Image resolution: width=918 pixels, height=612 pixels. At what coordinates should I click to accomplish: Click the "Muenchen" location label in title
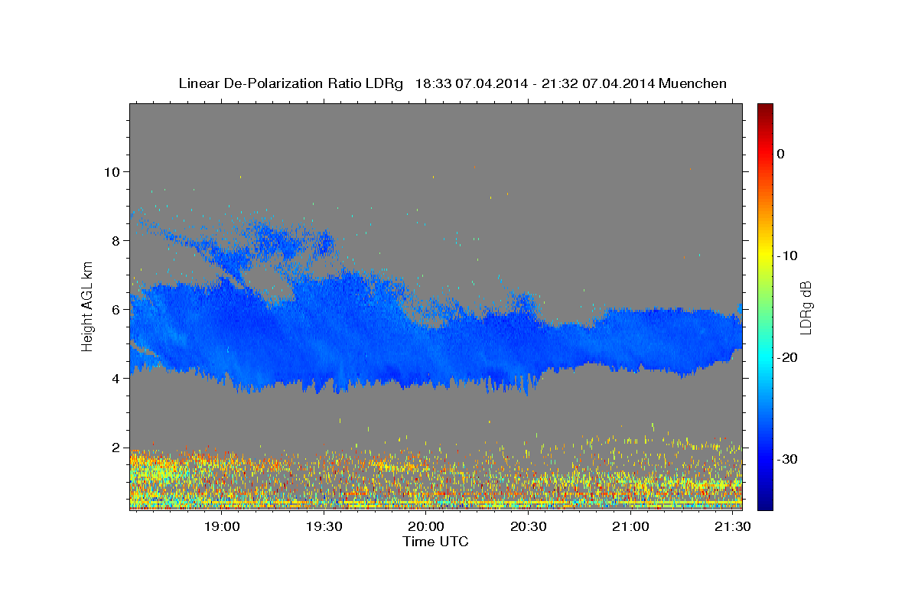(692, 83)
